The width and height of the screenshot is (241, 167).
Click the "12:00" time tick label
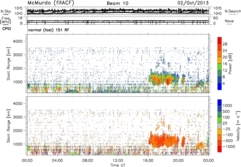[x=118, y=161]
